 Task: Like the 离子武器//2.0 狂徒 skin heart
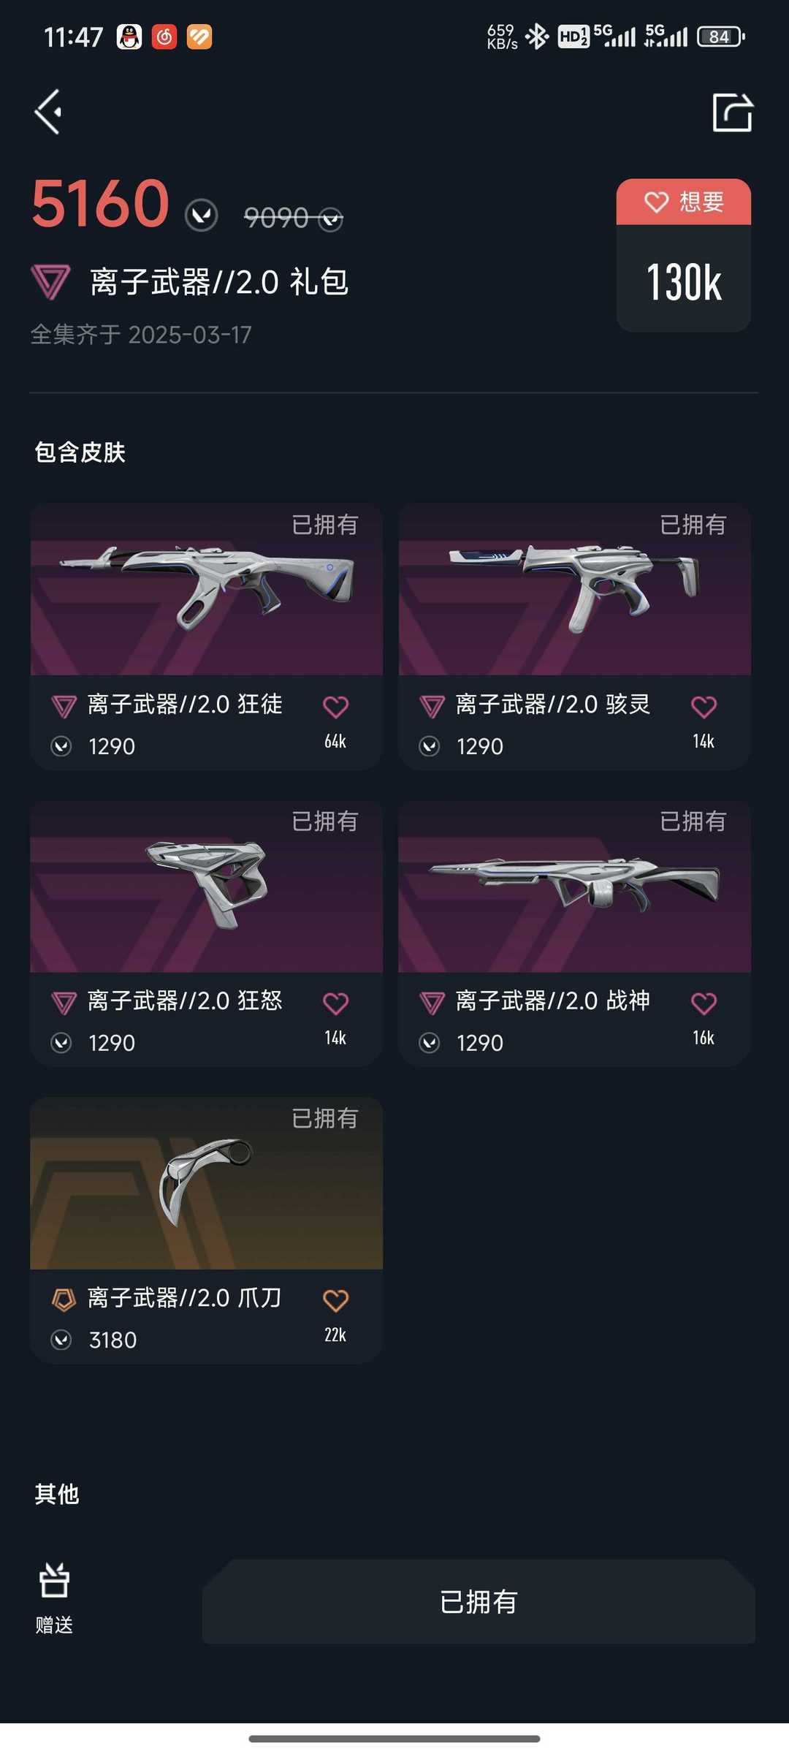tap(335, 707)
